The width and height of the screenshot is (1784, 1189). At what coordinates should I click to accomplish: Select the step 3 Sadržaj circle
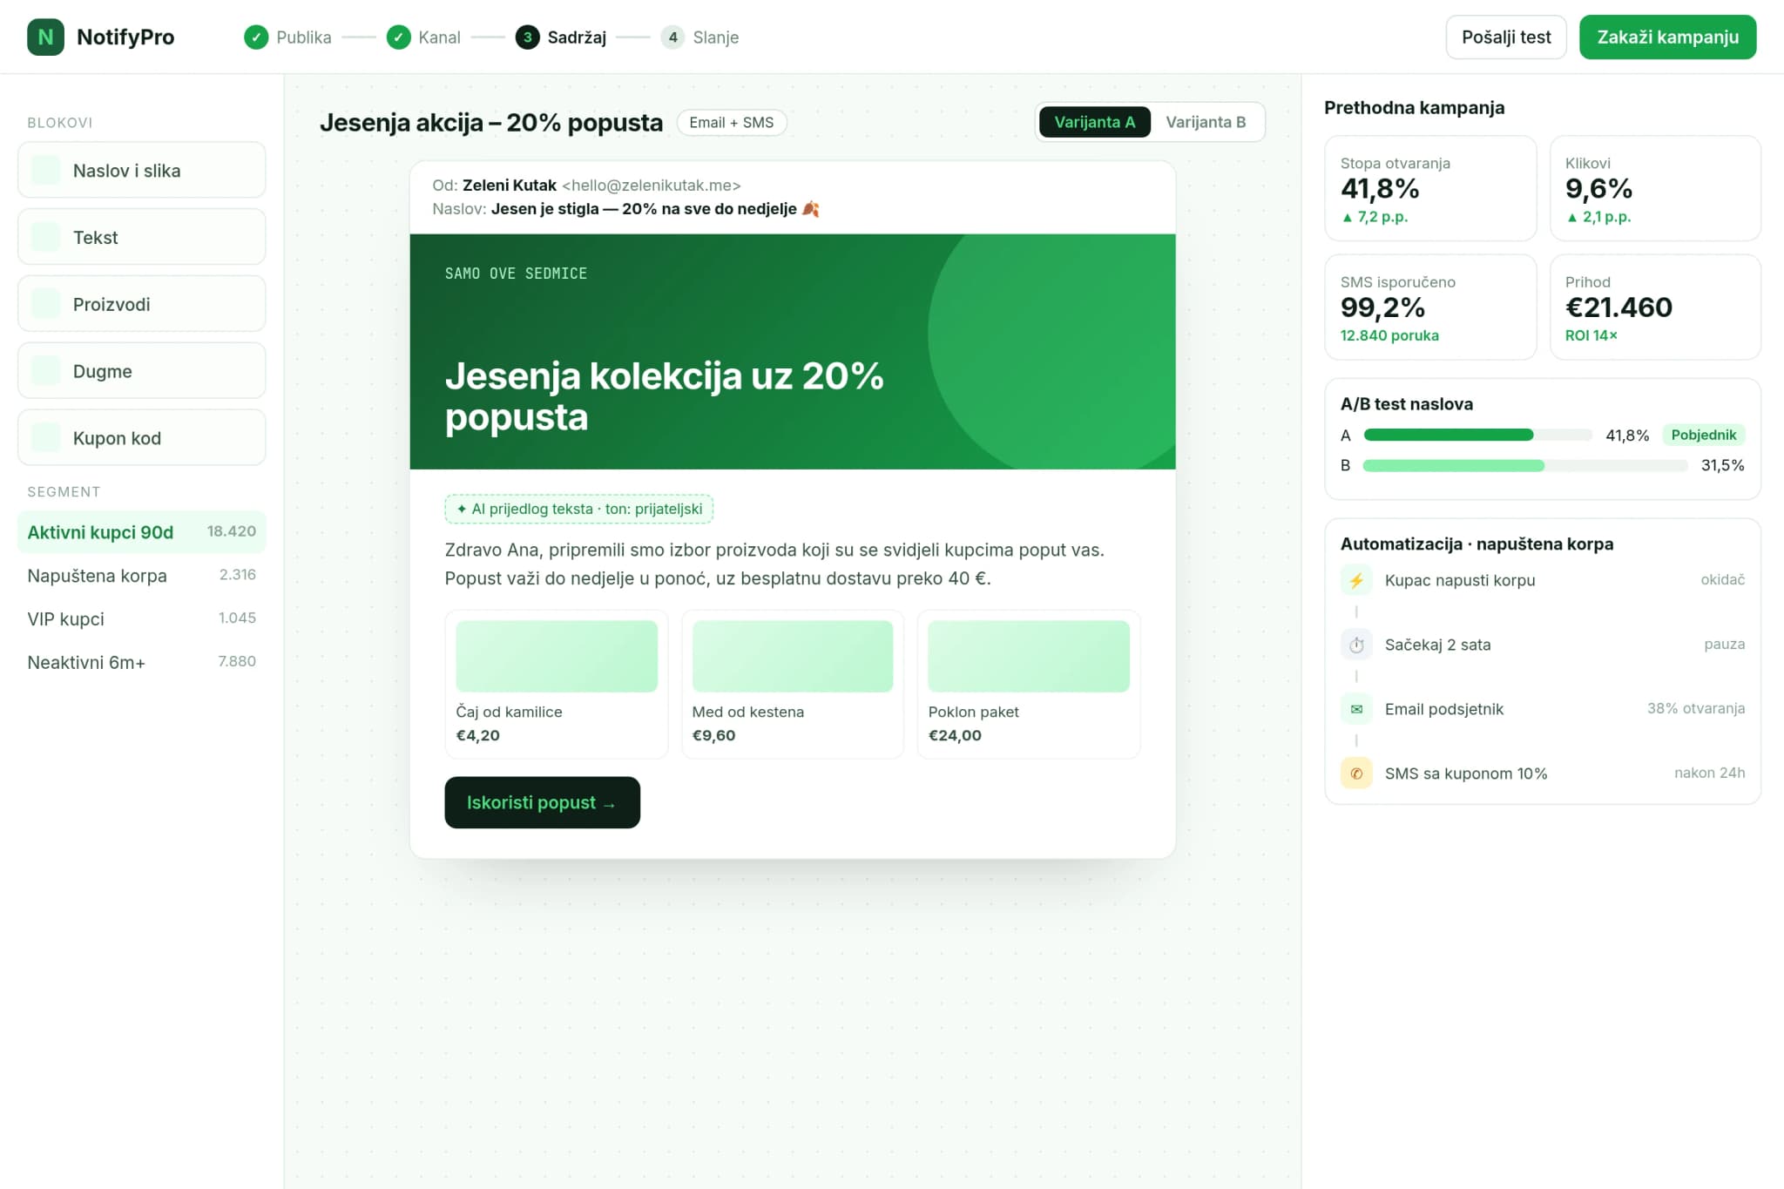tap(527, 37)
